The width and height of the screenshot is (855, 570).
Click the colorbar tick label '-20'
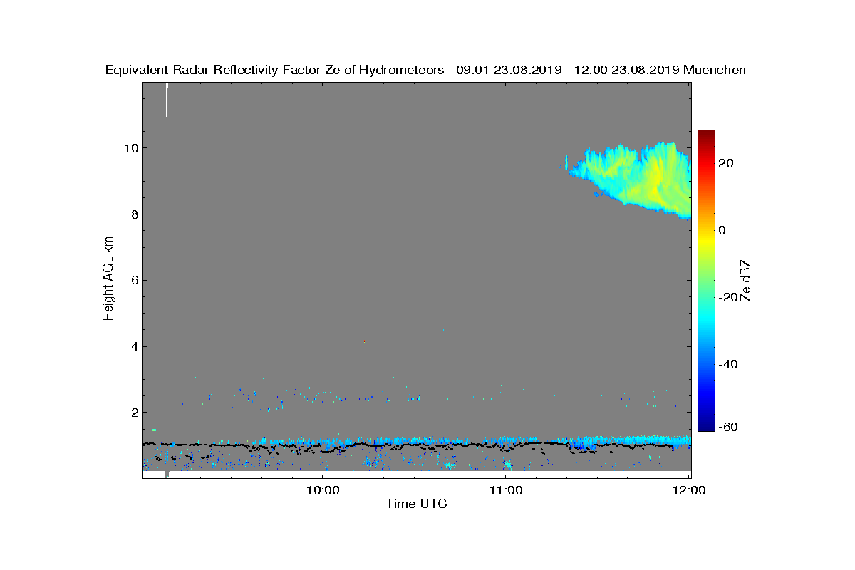[x=728, y=297]
